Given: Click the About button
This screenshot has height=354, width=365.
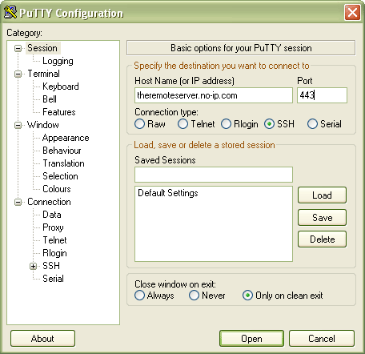Looking at the screenshot, I should [x=42, y=339].
